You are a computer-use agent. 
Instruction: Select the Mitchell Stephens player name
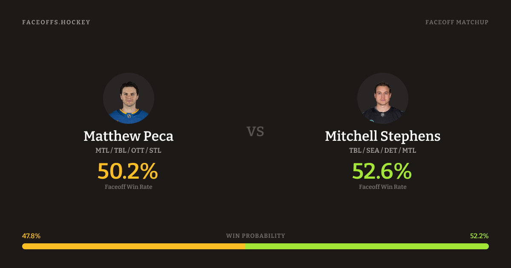point(382,136)
